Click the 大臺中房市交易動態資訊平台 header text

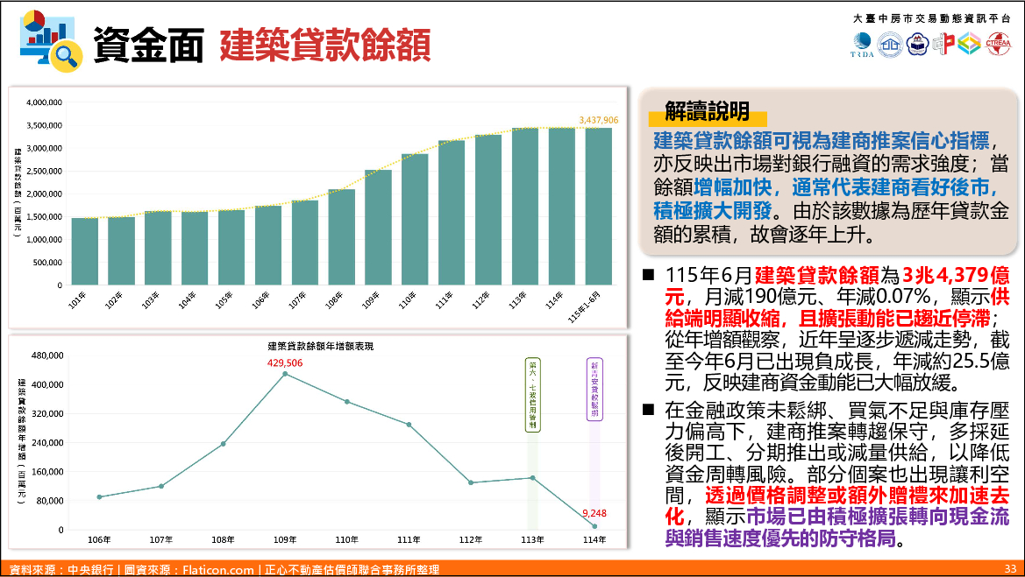[931, 18]
